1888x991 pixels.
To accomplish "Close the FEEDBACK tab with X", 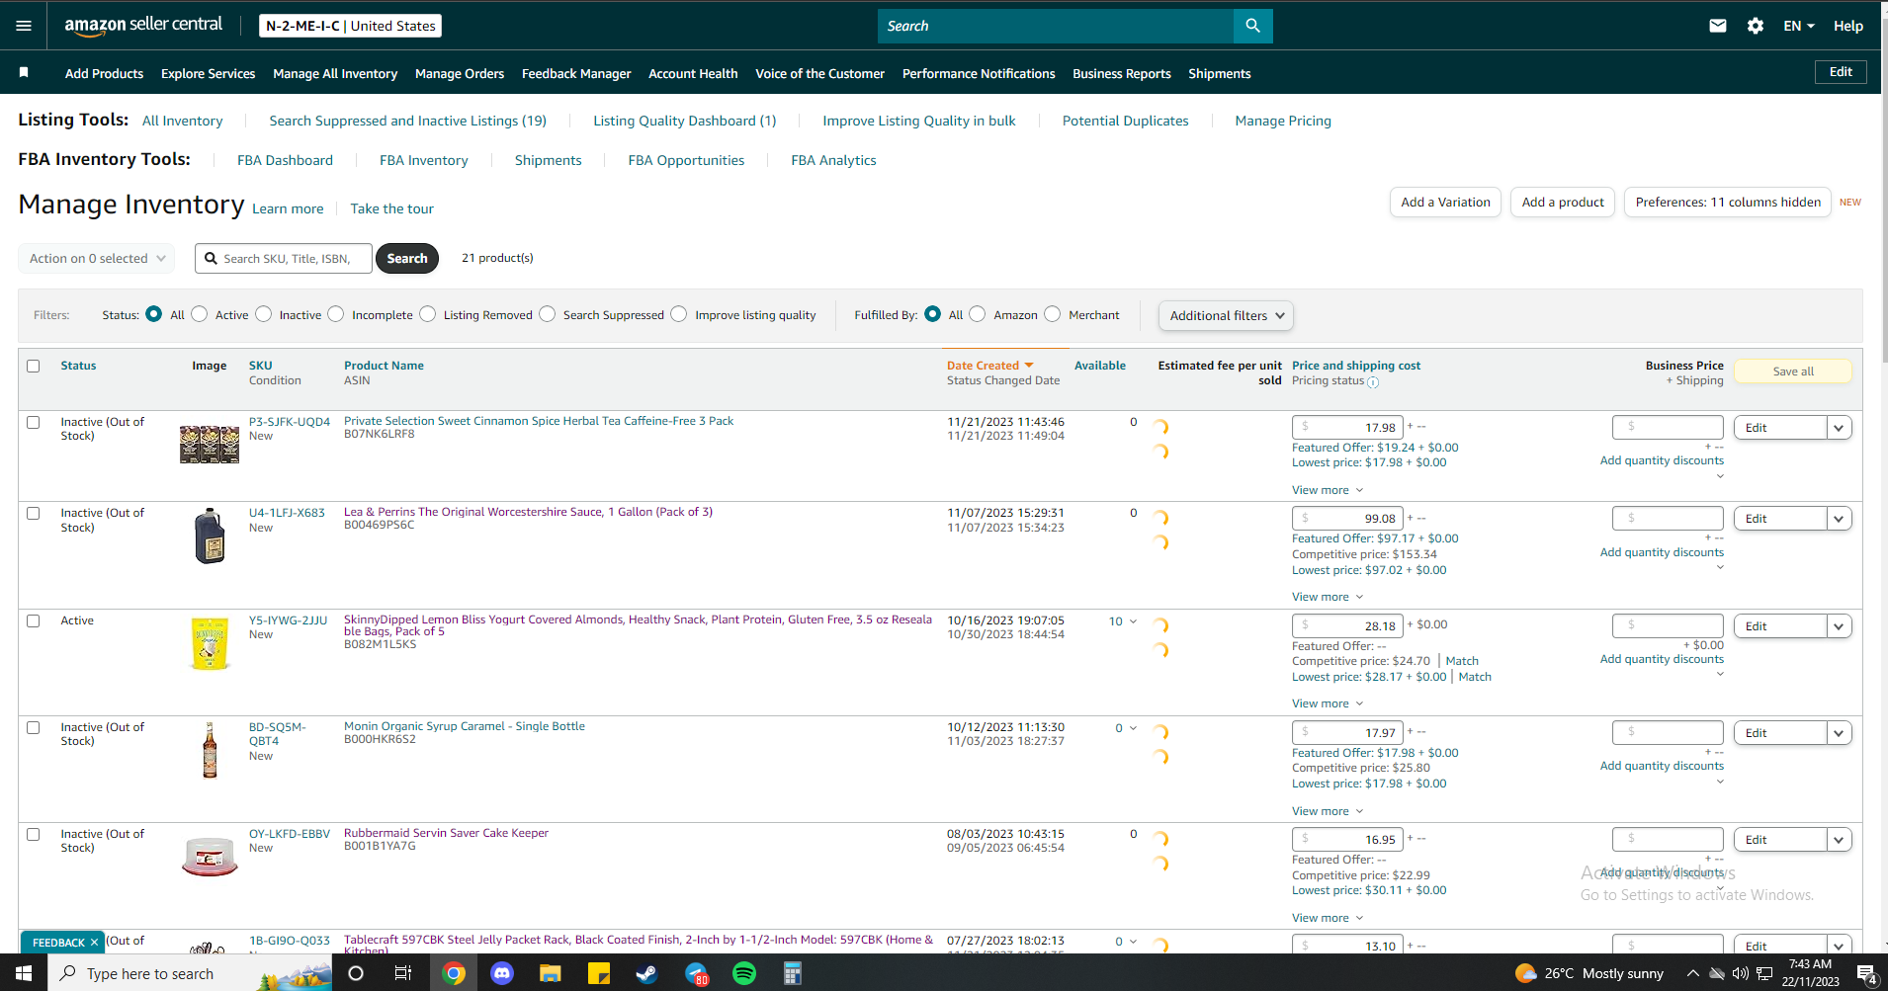I will point(95,943).
